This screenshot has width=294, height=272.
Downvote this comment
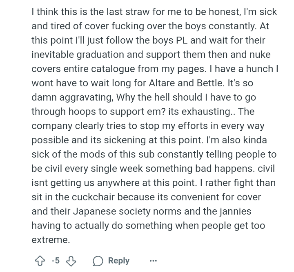coord(71,261)
